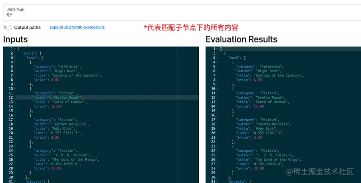Click isbn "0-553-21311-3" in Evaluation Results

(x=267, y=133)
